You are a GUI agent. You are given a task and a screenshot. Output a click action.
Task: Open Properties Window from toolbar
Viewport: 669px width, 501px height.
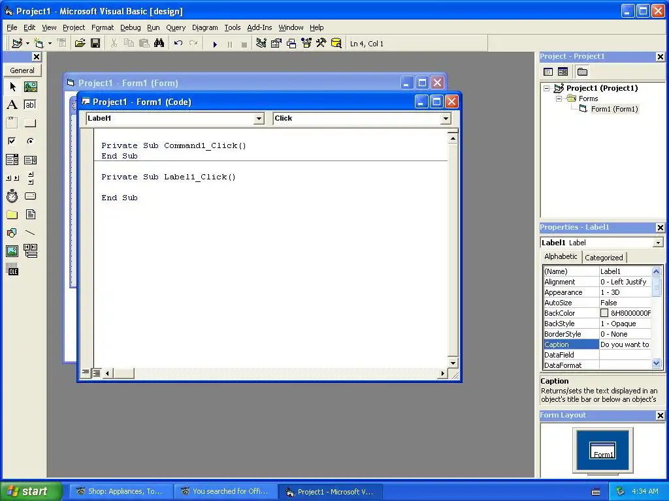point(276,43)
